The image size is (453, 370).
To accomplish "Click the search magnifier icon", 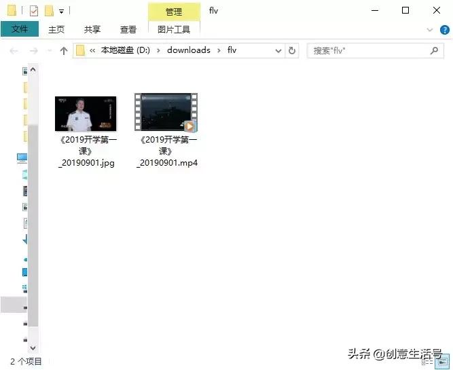I will (x=434, y=50).
